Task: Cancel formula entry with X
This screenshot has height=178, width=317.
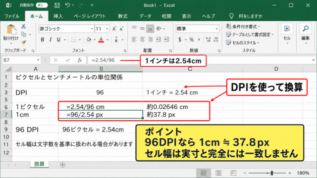Action: [55, 60]
